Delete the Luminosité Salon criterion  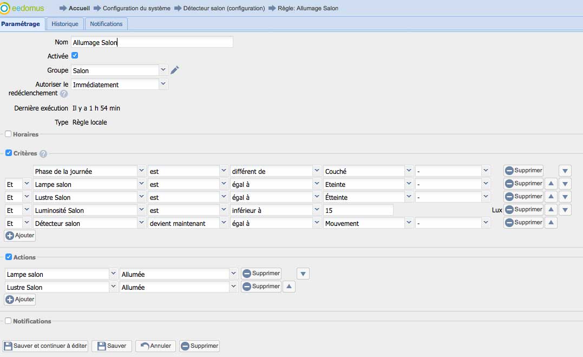pos(523,210)
